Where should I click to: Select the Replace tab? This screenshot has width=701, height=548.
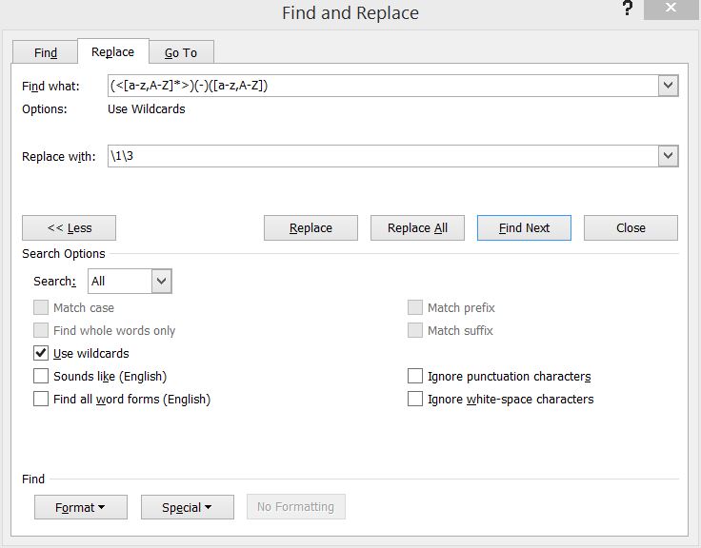[x=112, y=51]
